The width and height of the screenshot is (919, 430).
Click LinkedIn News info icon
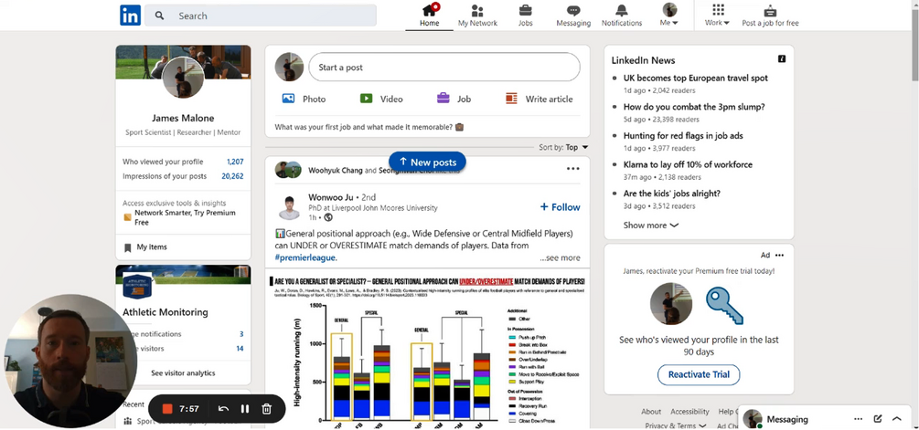(781, 59)
